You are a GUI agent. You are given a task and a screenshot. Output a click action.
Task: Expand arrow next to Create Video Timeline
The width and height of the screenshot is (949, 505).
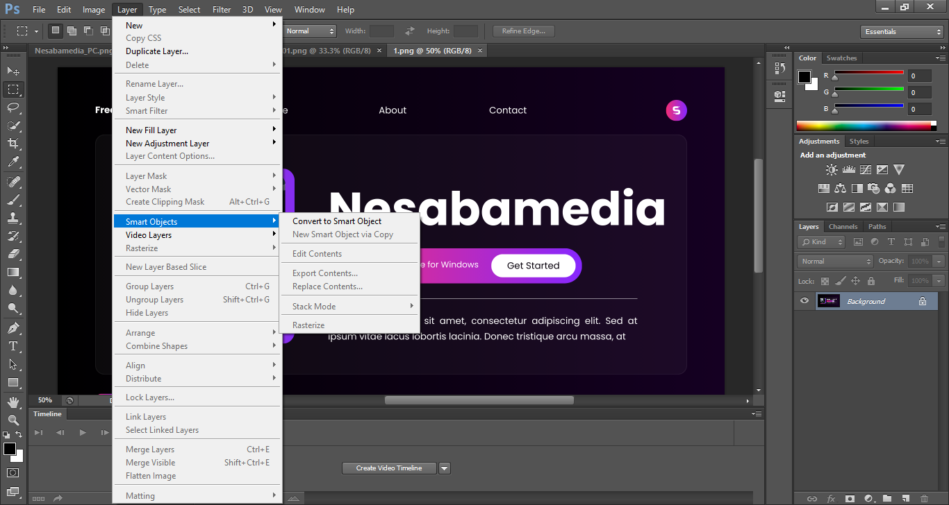[x=445, y=468]
